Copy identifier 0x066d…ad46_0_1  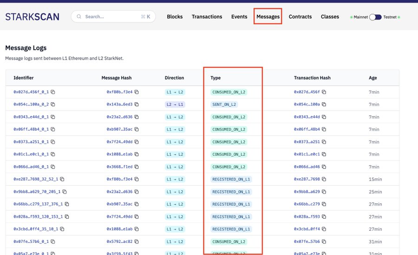[53, 167]
